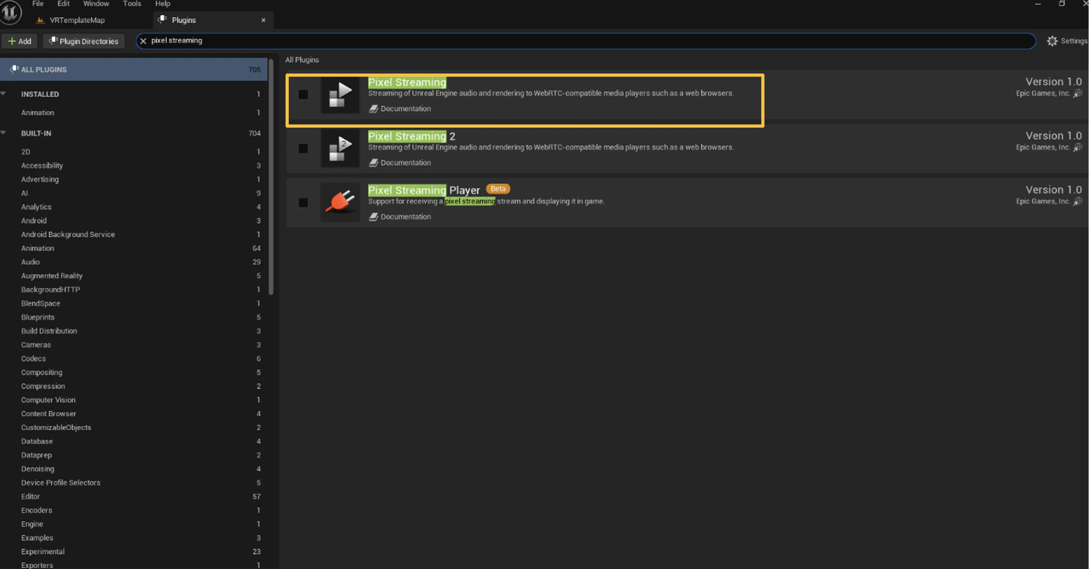Open Plugin Directories

(84, 41)
